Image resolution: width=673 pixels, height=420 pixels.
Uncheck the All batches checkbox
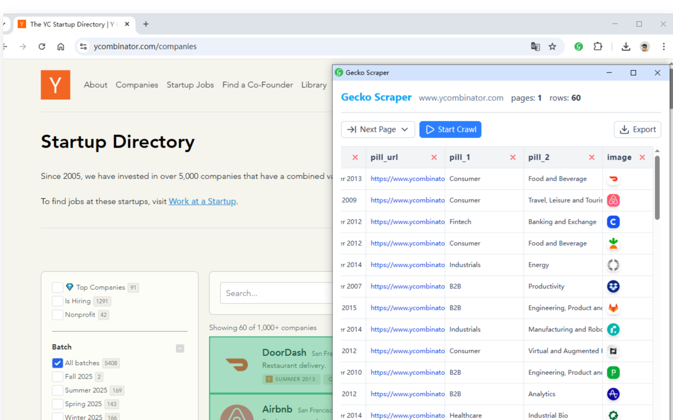point(57,363)
